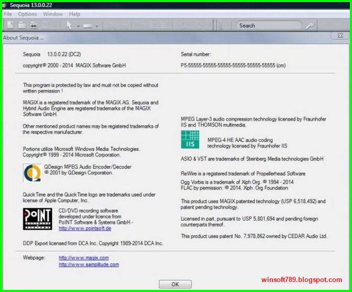Expand the dropdown arrow beside the pointer tool
The height and width of the screenshot is (292, 352).
click(x=79, y=26)
